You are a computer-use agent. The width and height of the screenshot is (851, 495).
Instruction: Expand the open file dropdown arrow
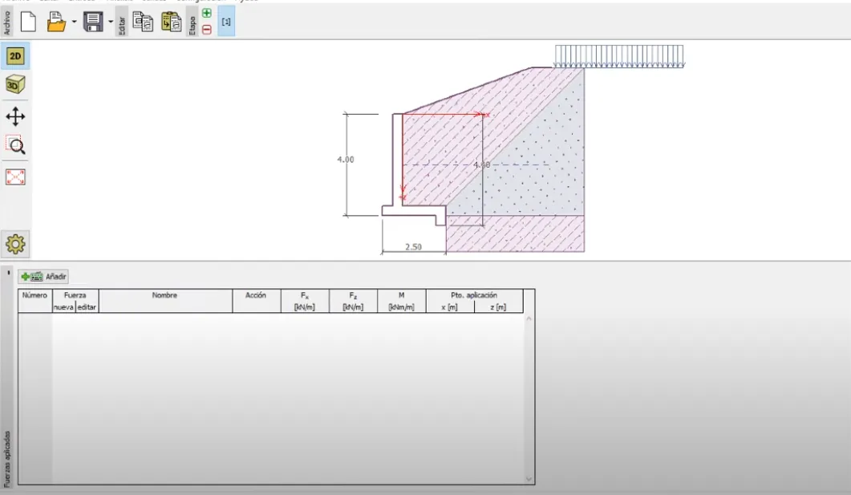(74, 22)
